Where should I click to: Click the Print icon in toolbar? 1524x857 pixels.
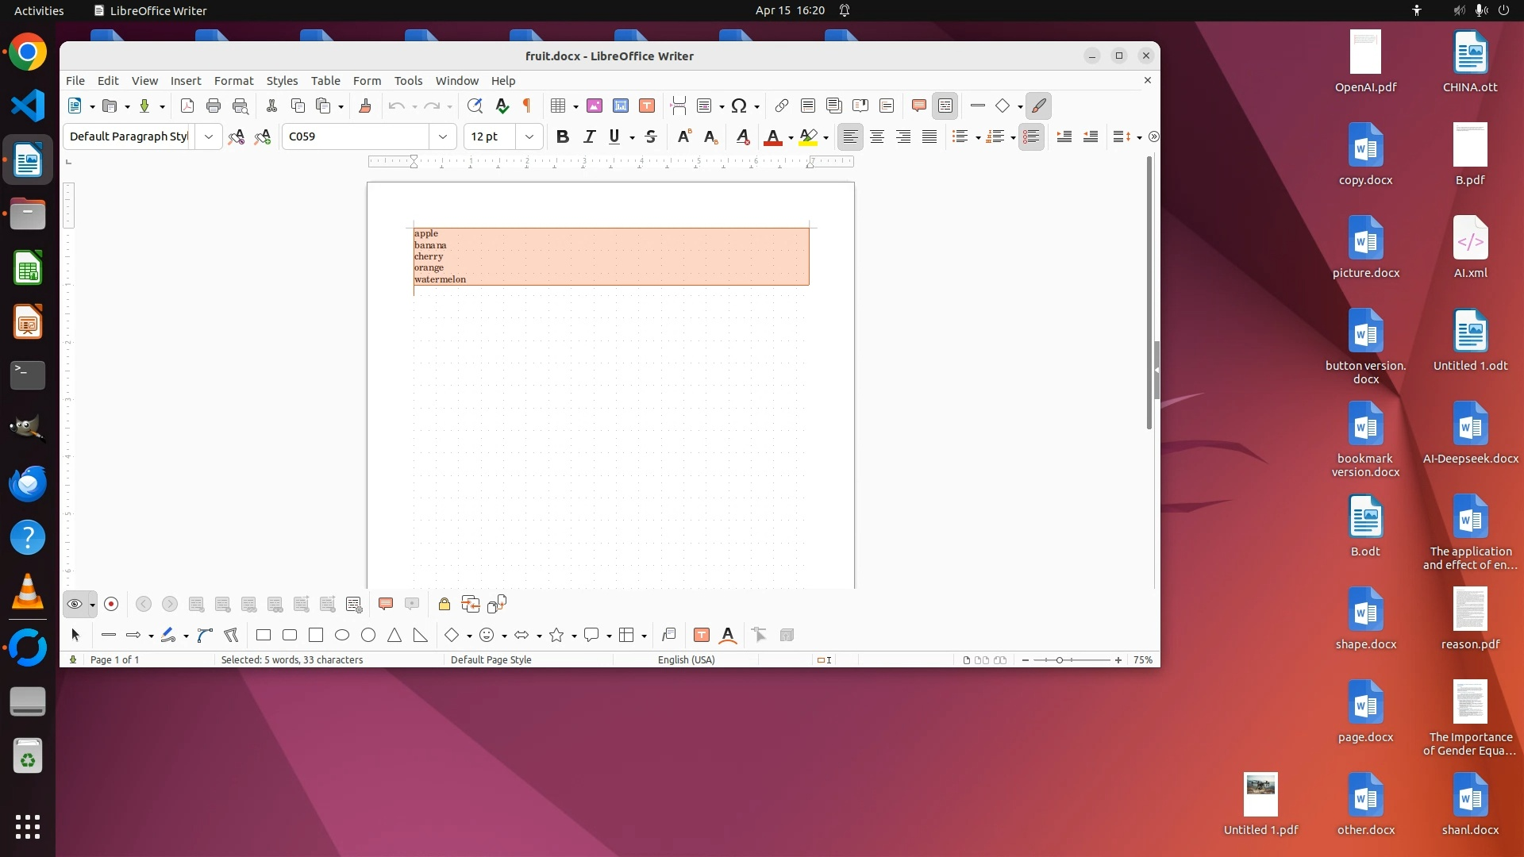click(x=213, y=106)
